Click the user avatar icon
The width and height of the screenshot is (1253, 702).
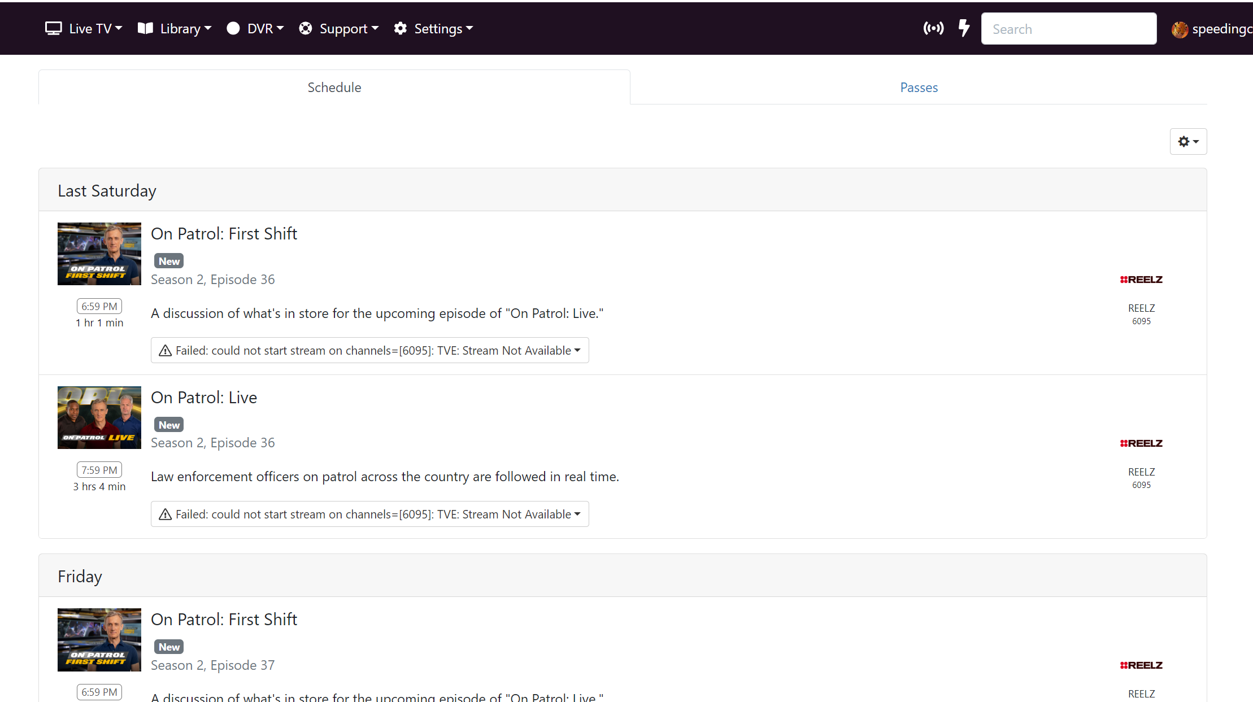(1180, 29)
